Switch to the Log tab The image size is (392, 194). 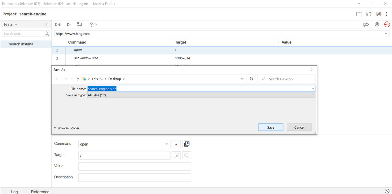(14, 192)
